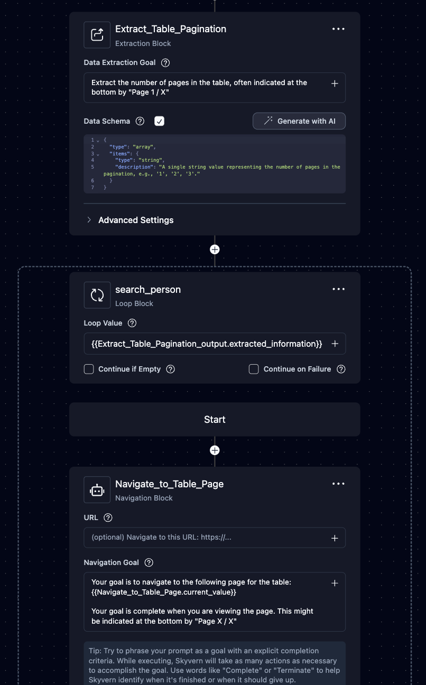The height and width of the screenshot is (685, 426).
Task: Collapse the items fold arrow on line 3
Action: click(x=98, y=154)
